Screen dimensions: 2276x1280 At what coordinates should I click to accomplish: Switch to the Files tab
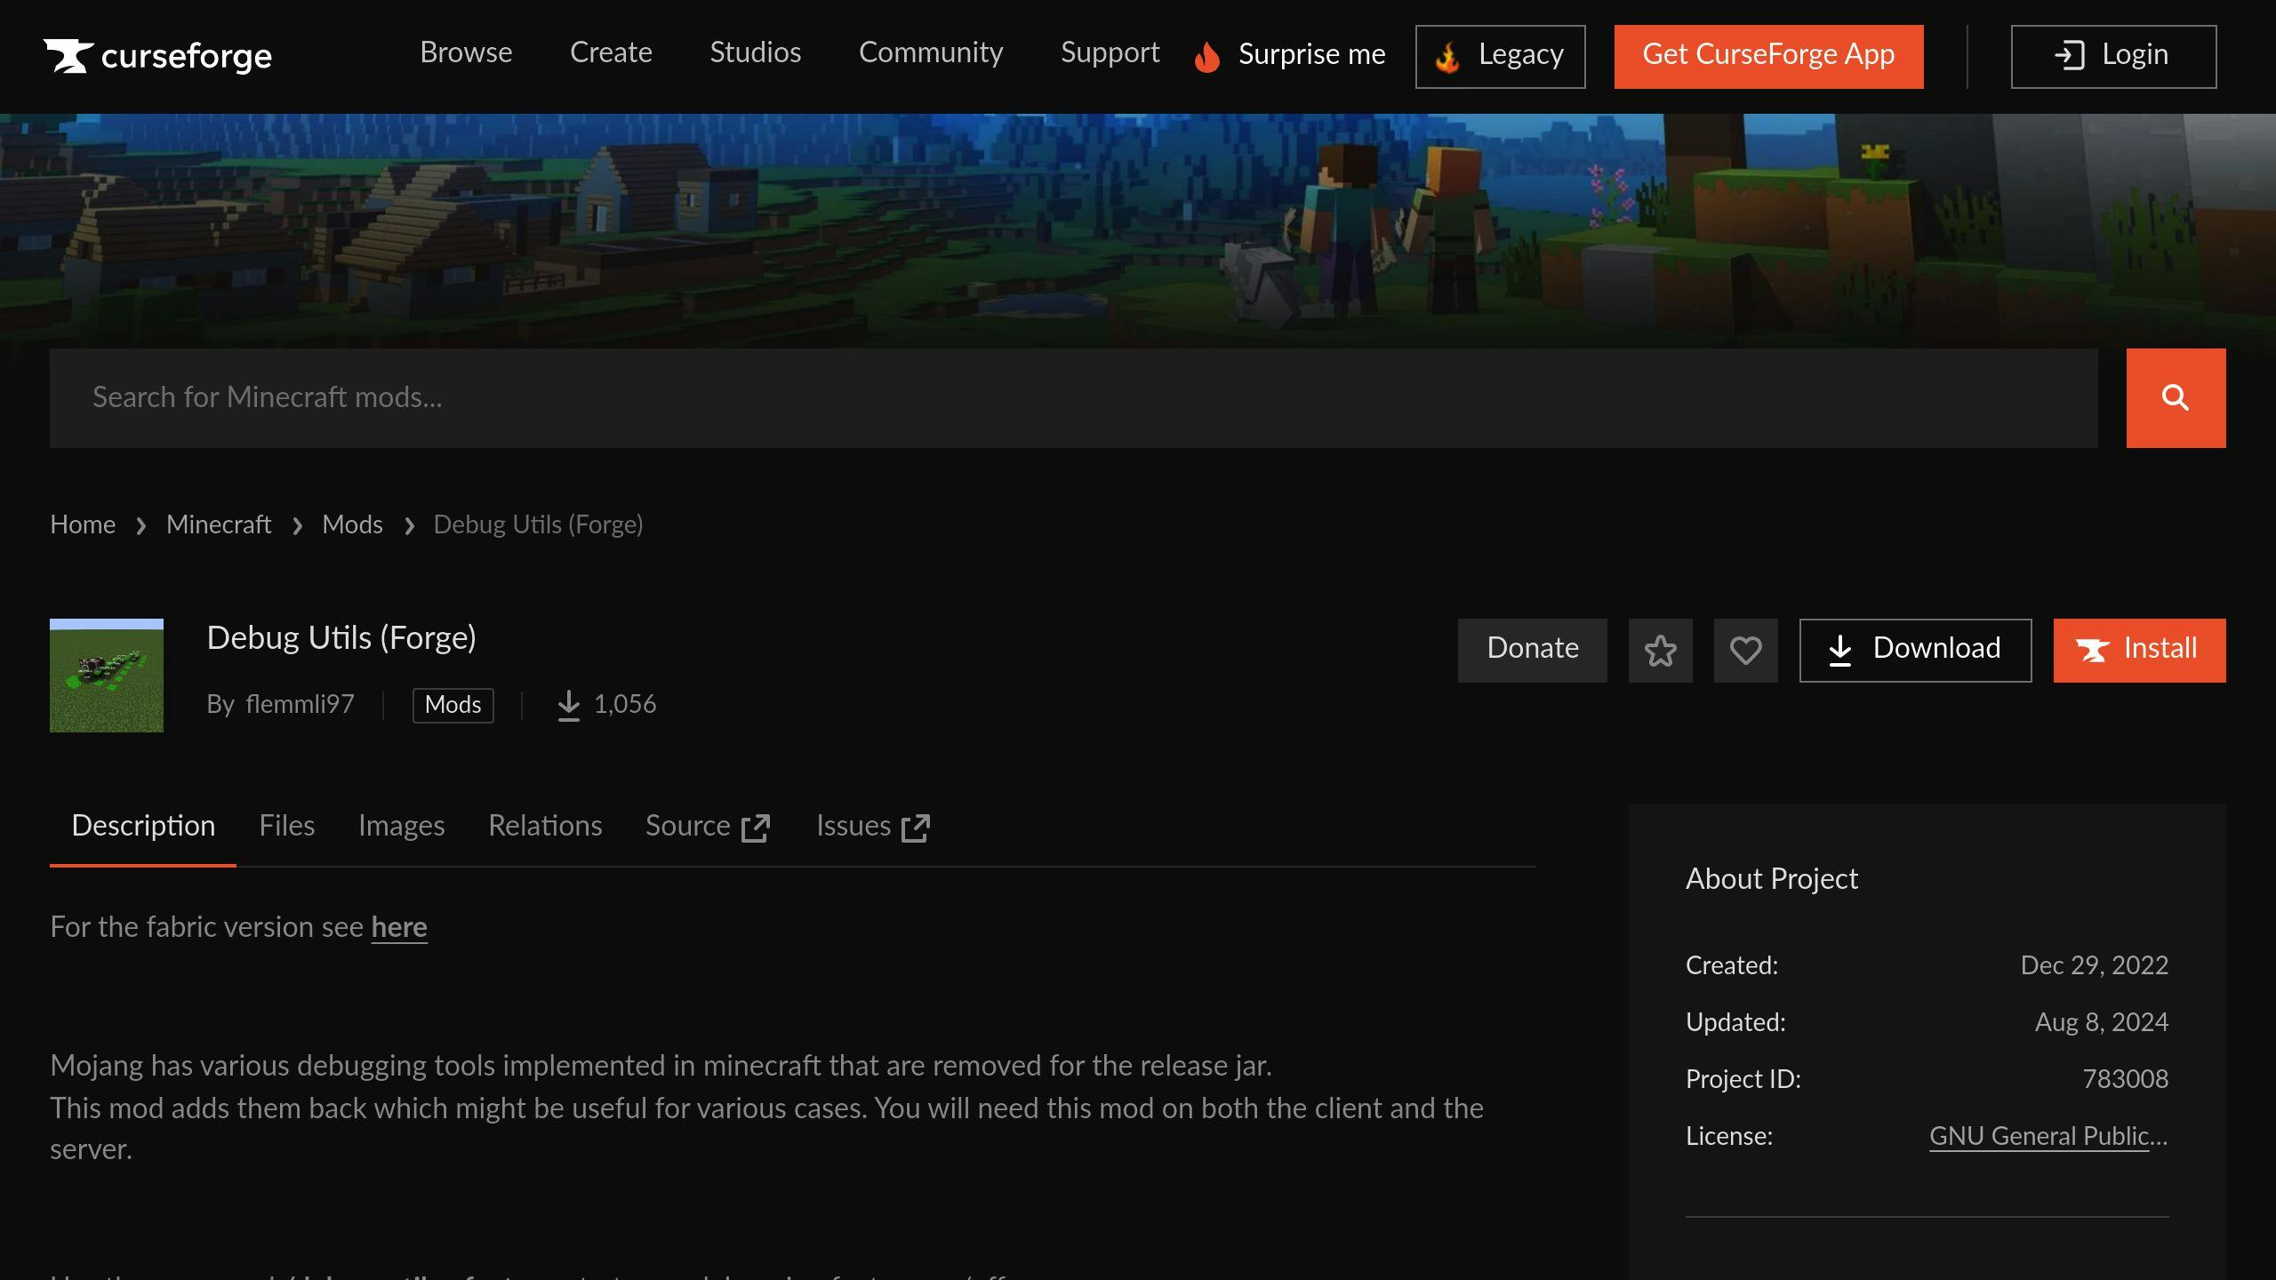click(286, 827)
